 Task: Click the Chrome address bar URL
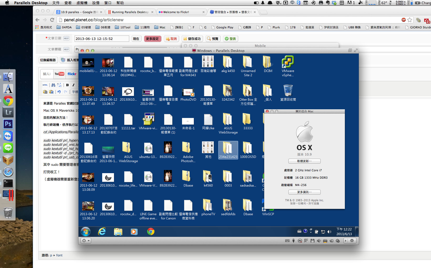click(x=94, y=20)
